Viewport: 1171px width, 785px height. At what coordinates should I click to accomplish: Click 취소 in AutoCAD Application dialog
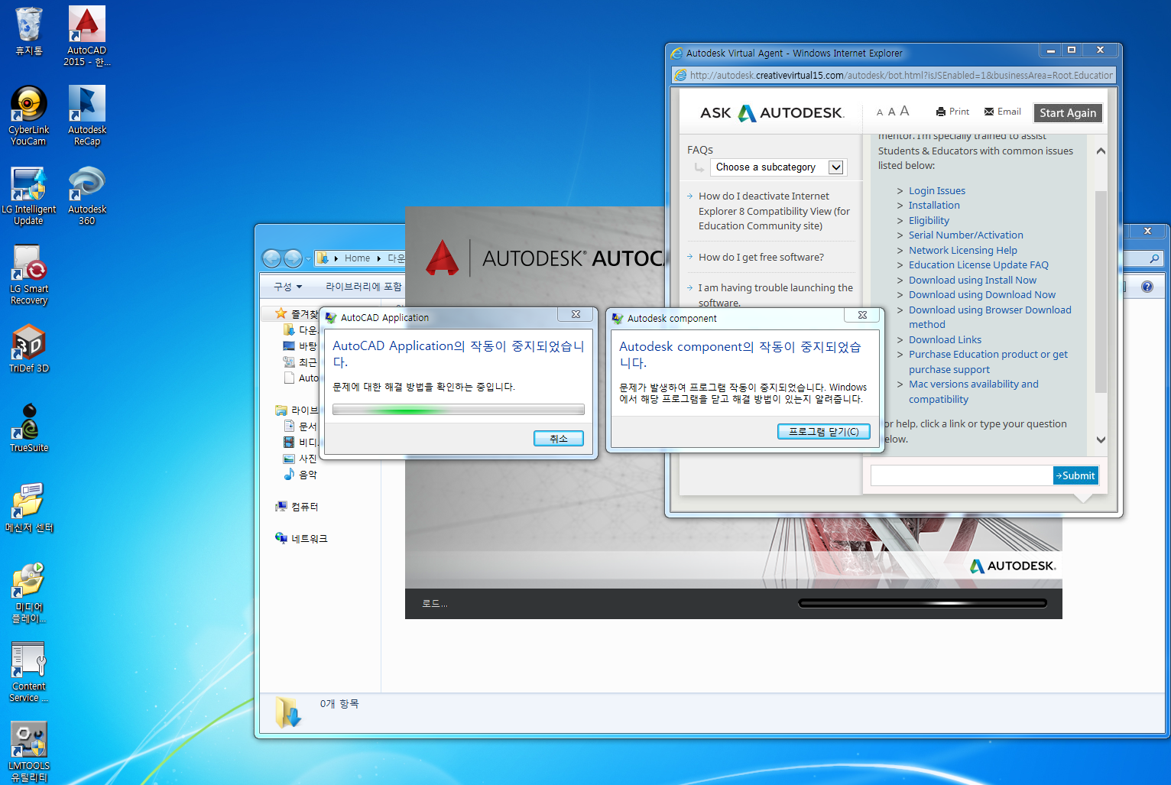tap(559, 439)
